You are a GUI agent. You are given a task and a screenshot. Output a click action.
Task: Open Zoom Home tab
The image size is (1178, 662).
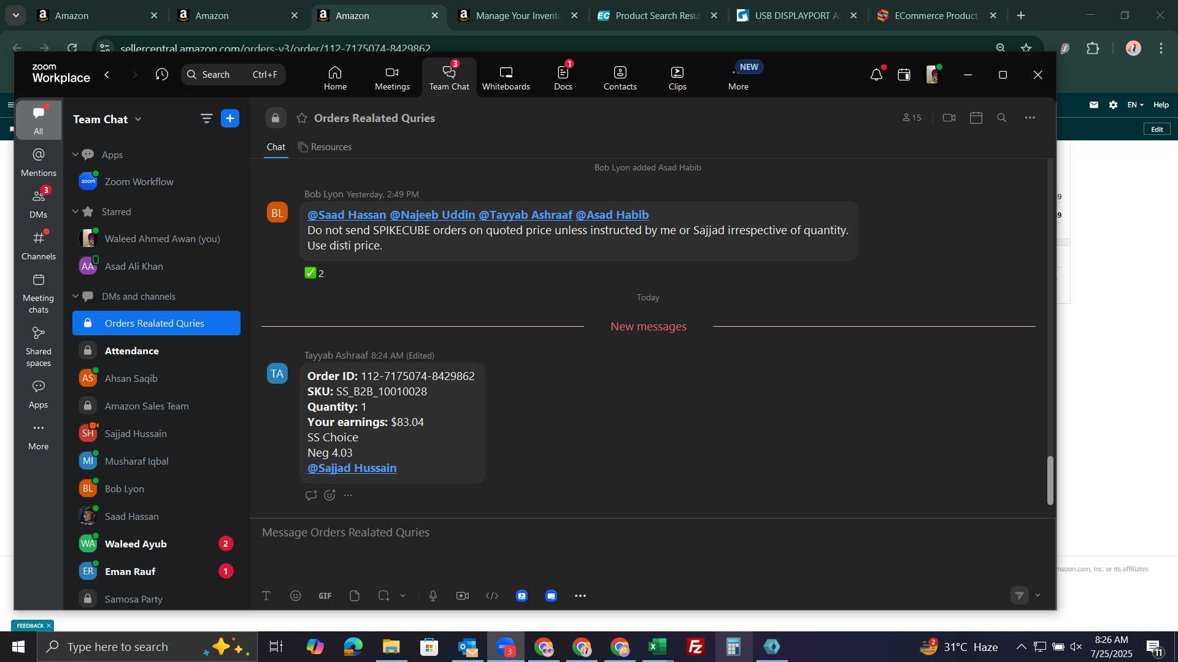tap(335, 78)
